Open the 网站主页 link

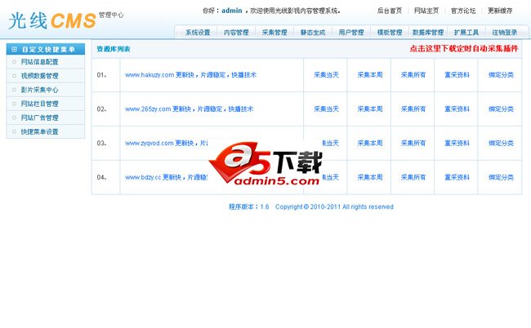[x=426, y=11]
